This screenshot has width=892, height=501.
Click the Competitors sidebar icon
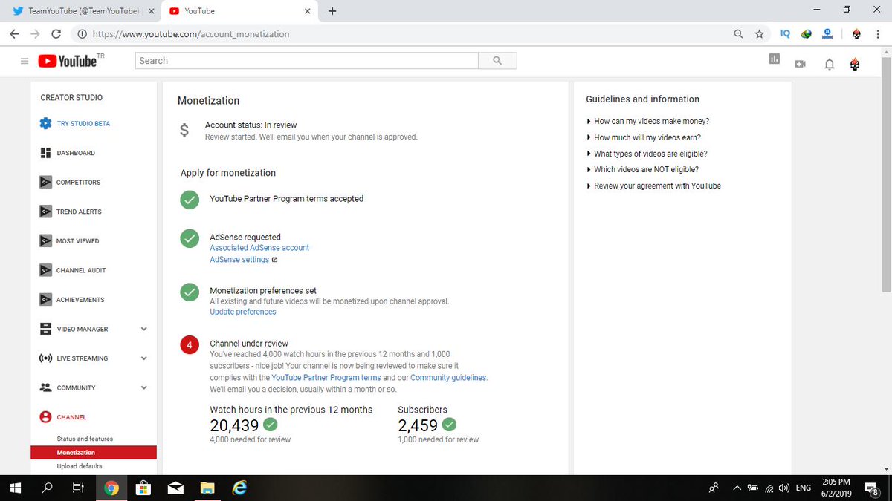click(45, 182)
